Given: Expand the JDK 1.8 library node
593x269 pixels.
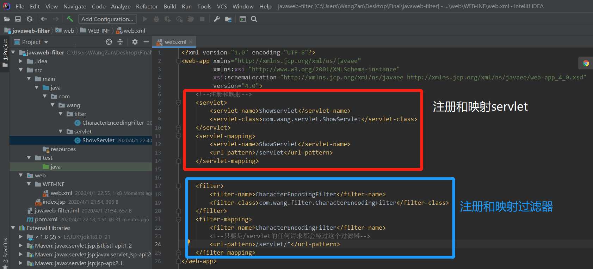Looking at the screenshot, I should point(21,237).
